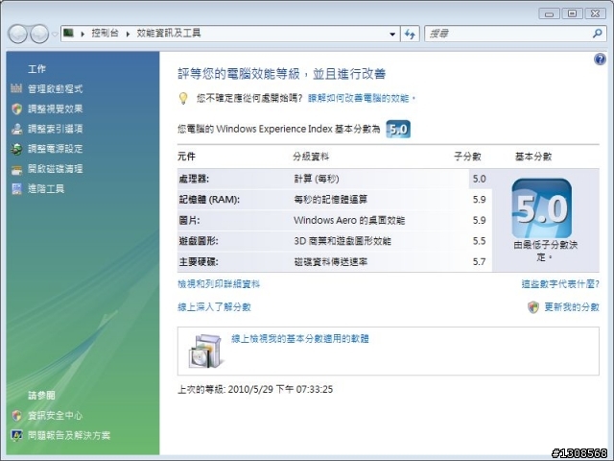Click the power icon beside 調整電源設定
This screenshot has width=614, height=461.
point(16,149)
